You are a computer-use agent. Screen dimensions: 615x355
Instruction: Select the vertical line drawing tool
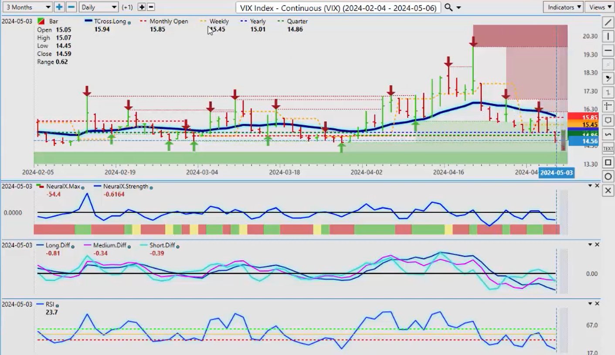click(x=608, y=37)
